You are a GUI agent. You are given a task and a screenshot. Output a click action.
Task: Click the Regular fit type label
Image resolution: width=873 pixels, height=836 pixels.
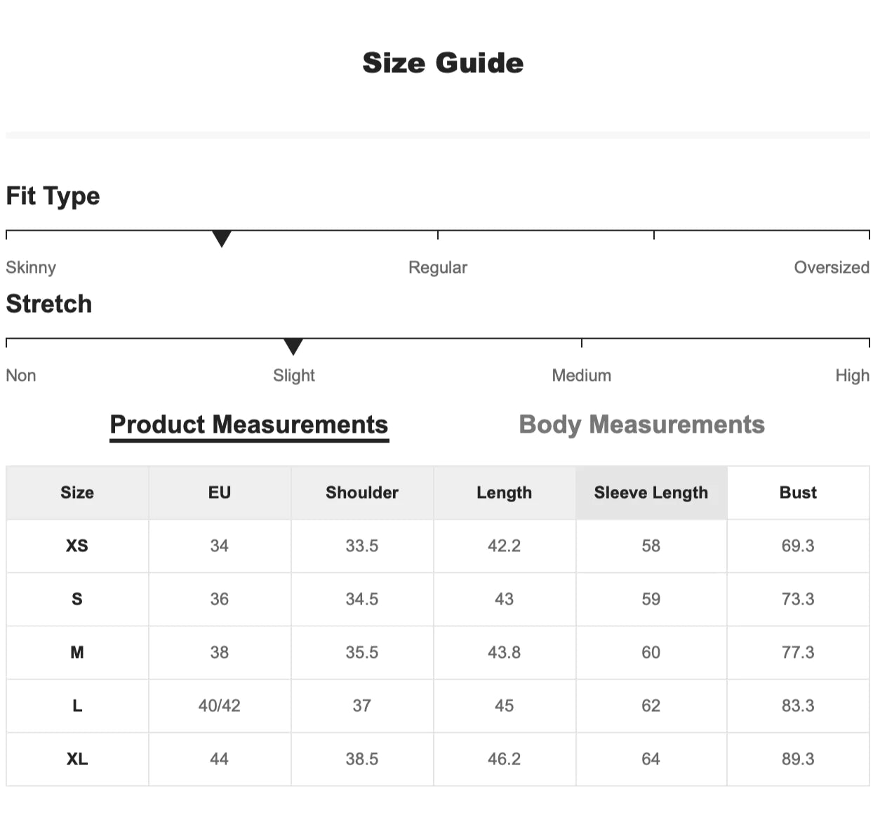[x=438, y=268]
